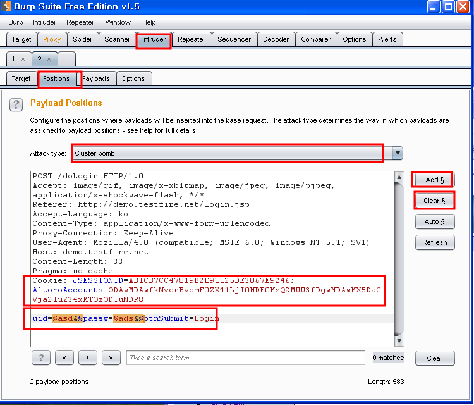Open the Payload Positions help icon
This screenshot has width=474, height=405.
[x=16, y=105]
